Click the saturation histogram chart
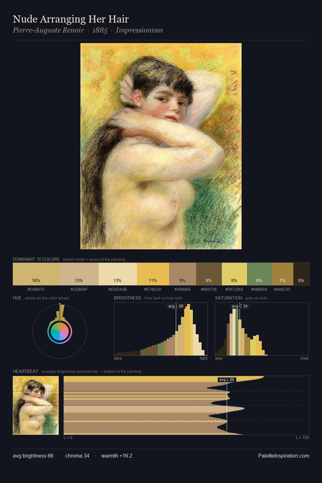322x483 pixels. [x=262, y=329]
